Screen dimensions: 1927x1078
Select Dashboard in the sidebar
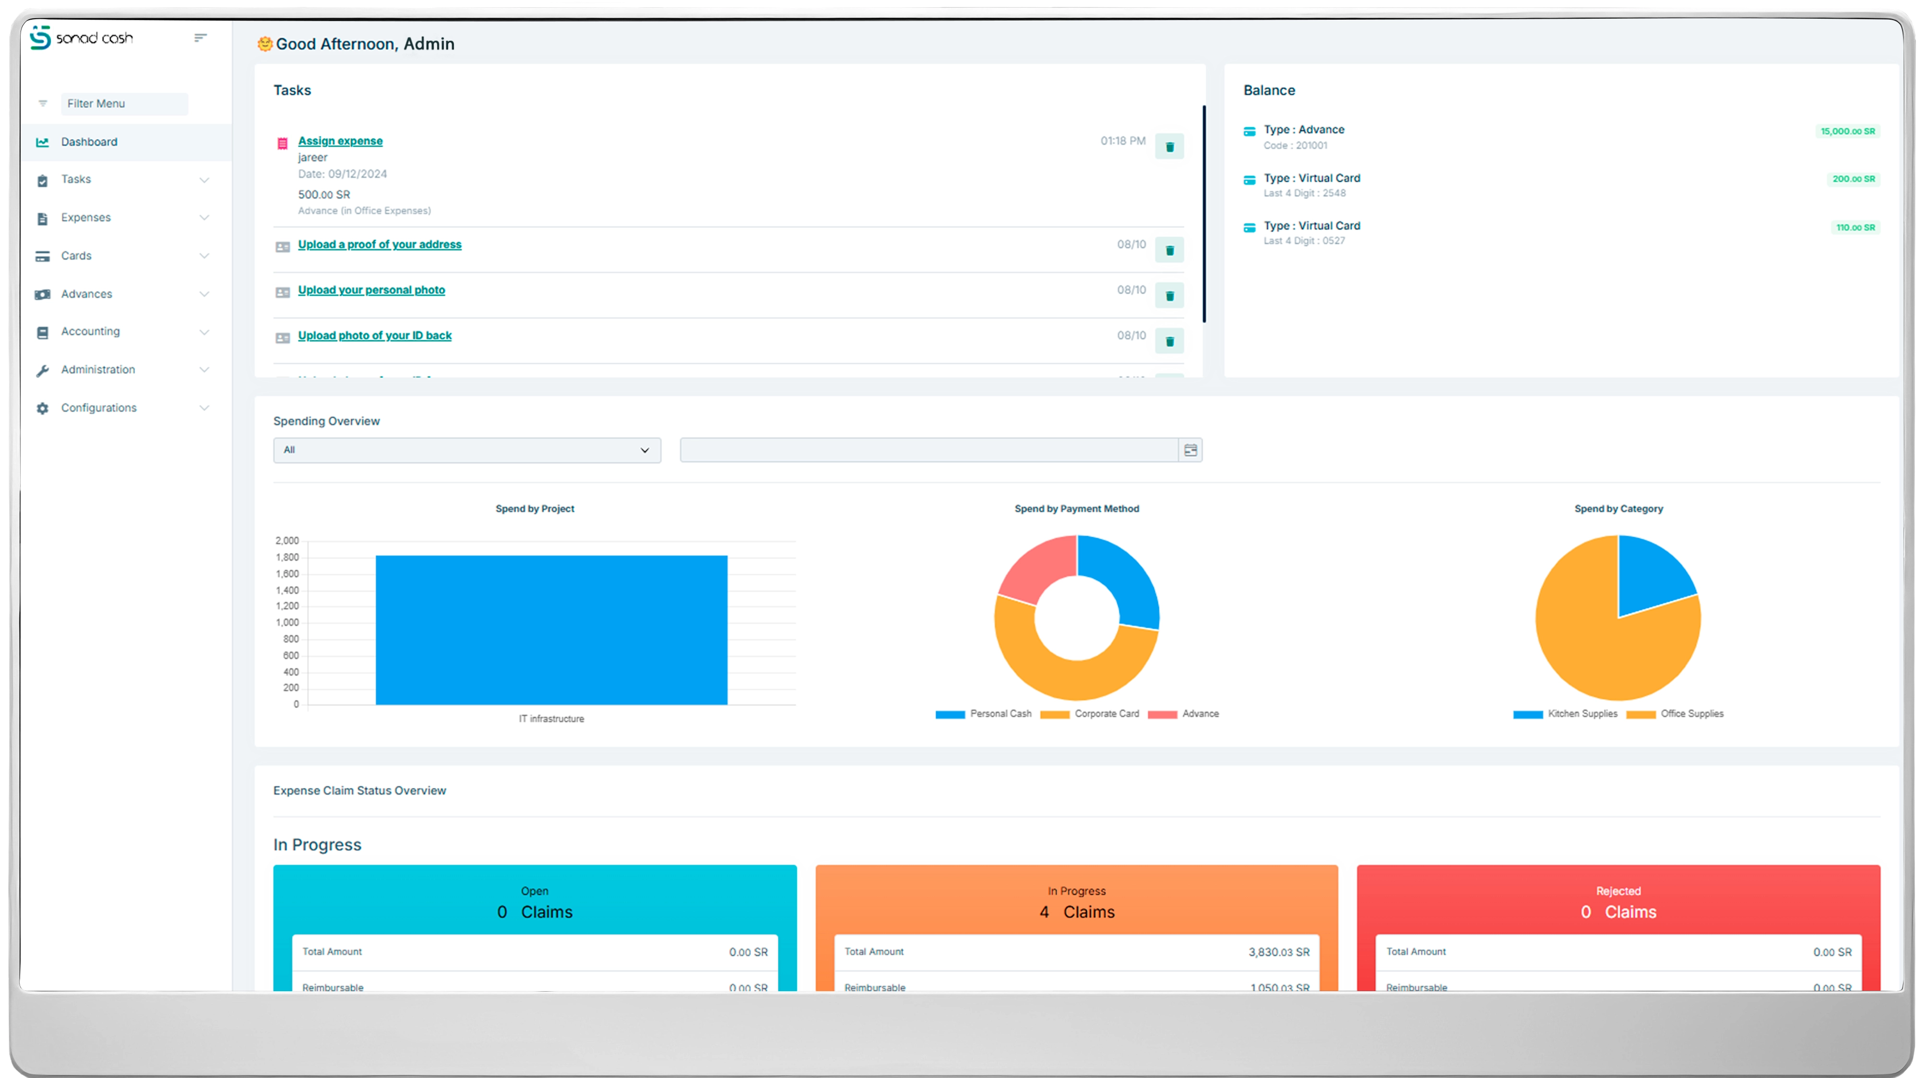[x=89, y=142]
